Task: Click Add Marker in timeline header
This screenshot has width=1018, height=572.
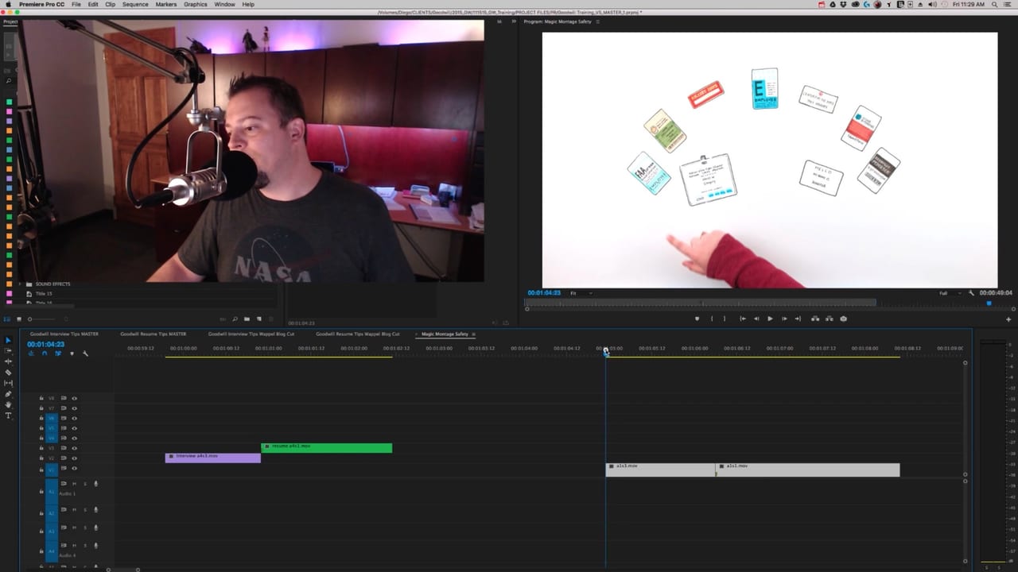Action: [72, 354]
